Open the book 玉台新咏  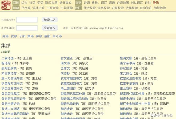(126, 89)
